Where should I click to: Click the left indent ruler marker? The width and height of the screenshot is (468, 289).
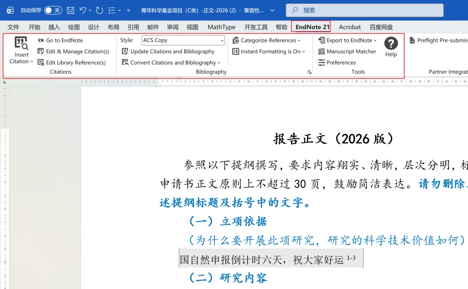click(158, 85)
